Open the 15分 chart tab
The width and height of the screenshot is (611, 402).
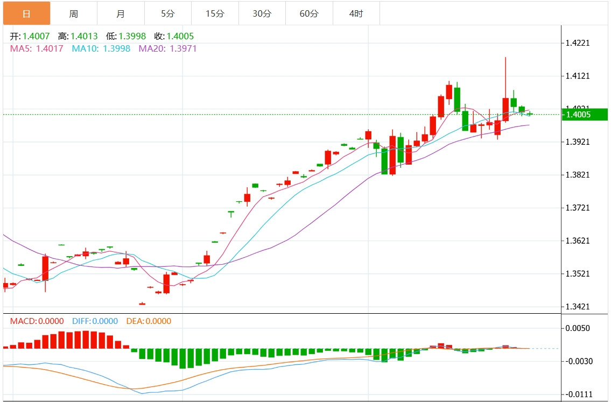coord(215,13)
